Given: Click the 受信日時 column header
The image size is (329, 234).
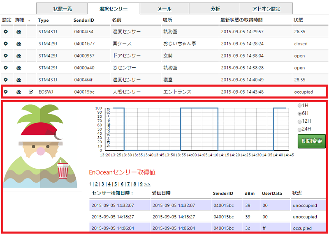Looking at the screenshot, I should click(x=161, y=193).
